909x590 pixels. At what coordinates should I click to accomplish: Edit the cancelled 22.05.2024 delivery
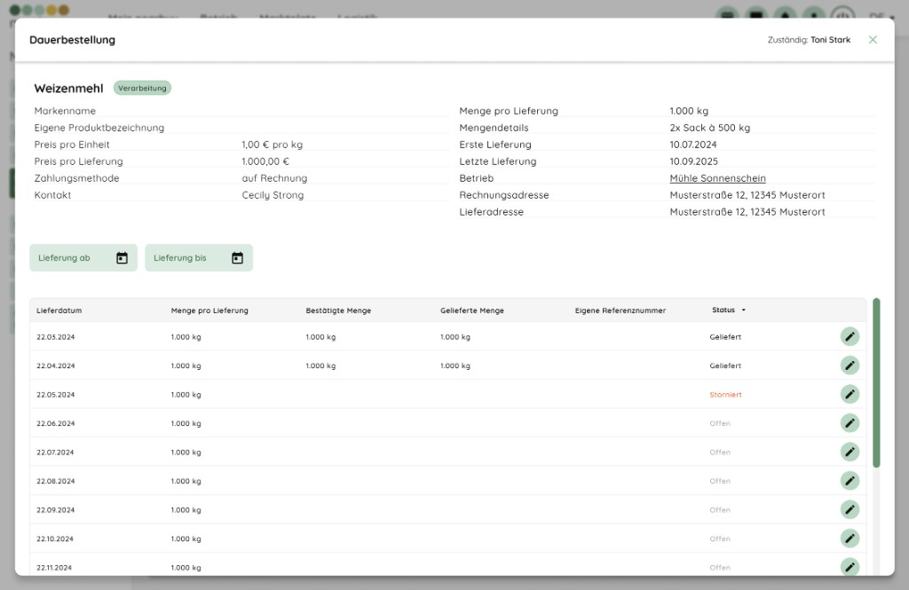pos(850,395)
